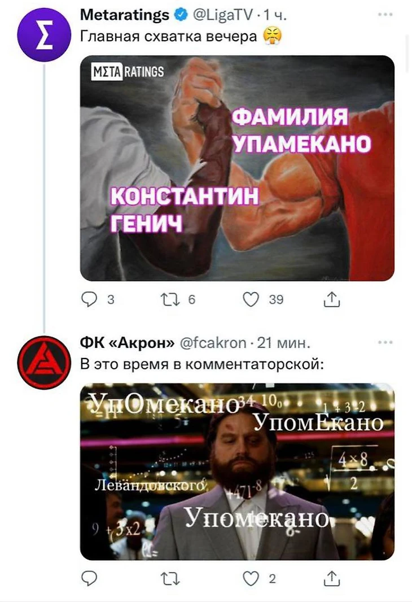
Task: Reply to the ФК «Акрон» tweet
Action: point(89,579)
